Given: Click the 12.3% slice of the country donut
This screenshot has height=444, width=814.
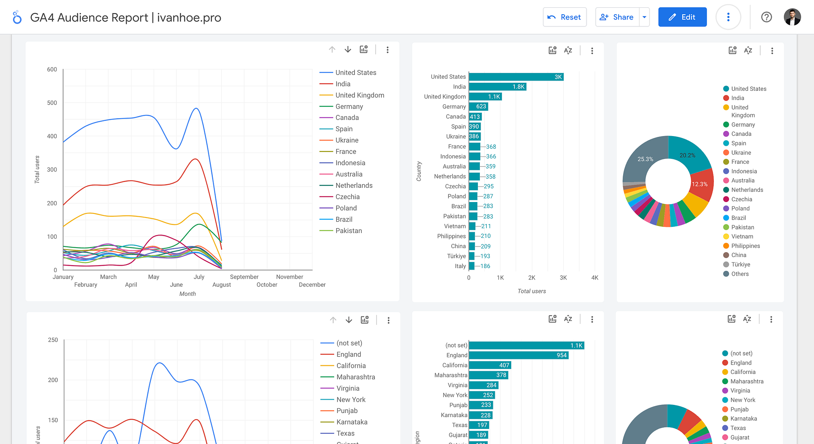Looking at the screenshot, I should point(701,185).
